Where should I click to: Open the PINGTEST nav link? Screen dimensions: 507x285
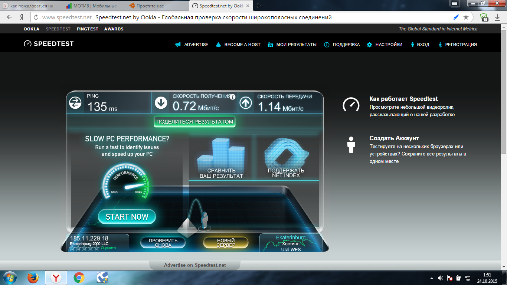coord(88,29)
